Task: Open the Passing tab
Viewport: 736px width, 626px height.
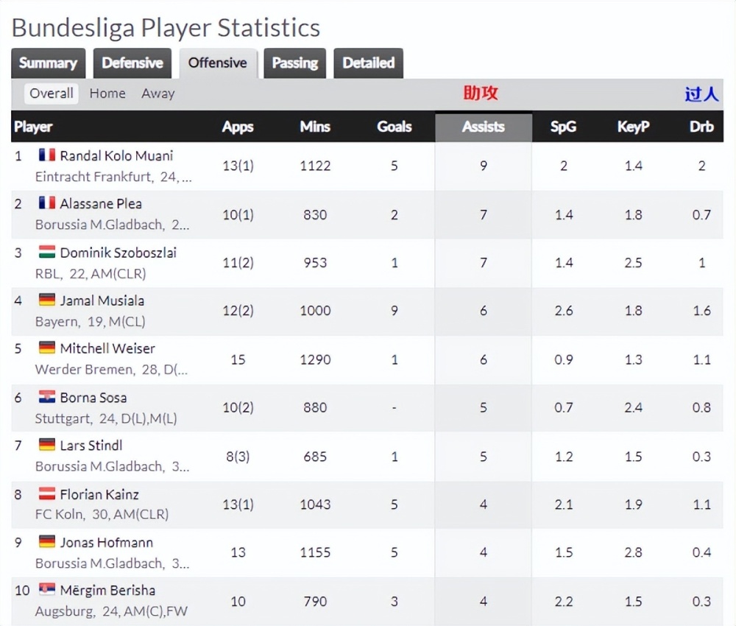Action: tap(295, 63)
